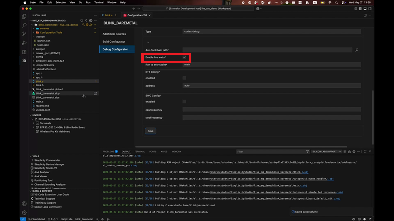Toggle primary sidebar layout icon
The height and width of the screenshot is (221, 394).
click(361, 8)
